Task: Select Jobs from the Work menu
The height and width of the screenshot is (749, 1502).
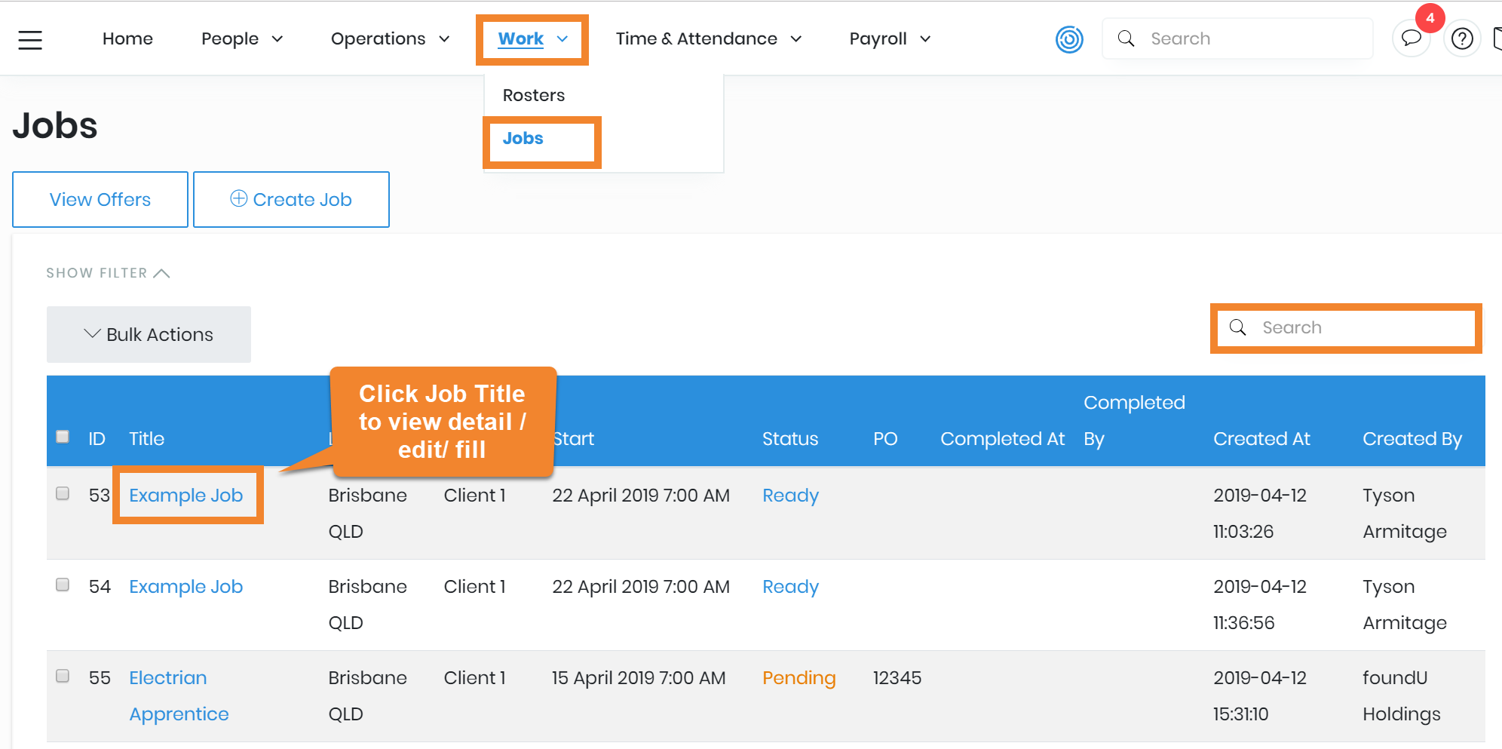Action: click(x=523, y=139)
